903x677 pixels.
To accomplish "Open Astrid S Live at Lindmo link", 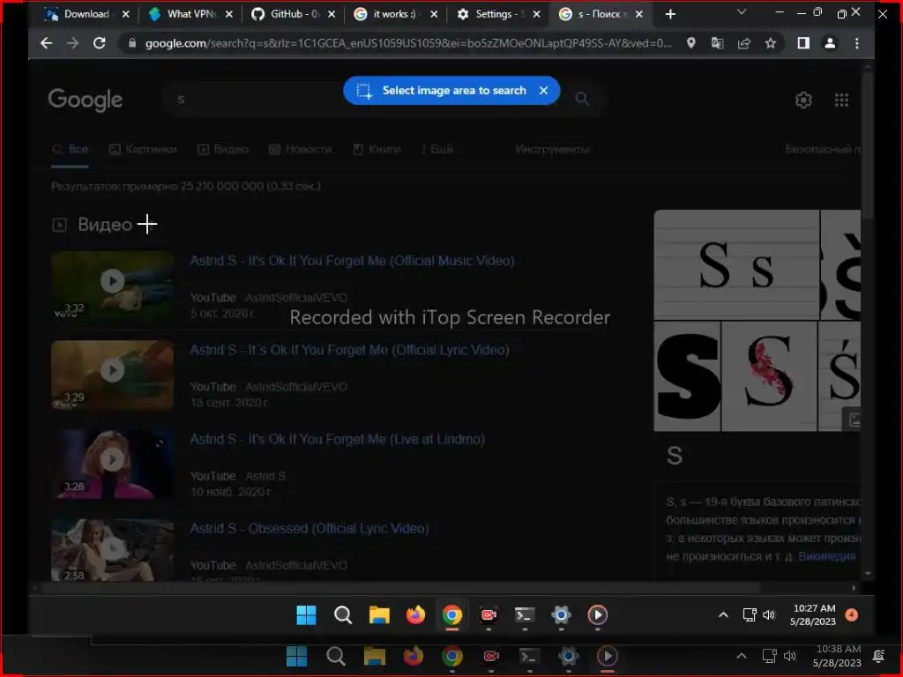I will [x=338, y=439].
